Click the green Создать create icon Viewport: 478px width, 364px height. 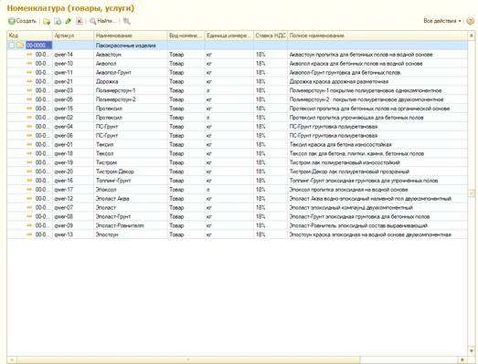tap(12, 21)
